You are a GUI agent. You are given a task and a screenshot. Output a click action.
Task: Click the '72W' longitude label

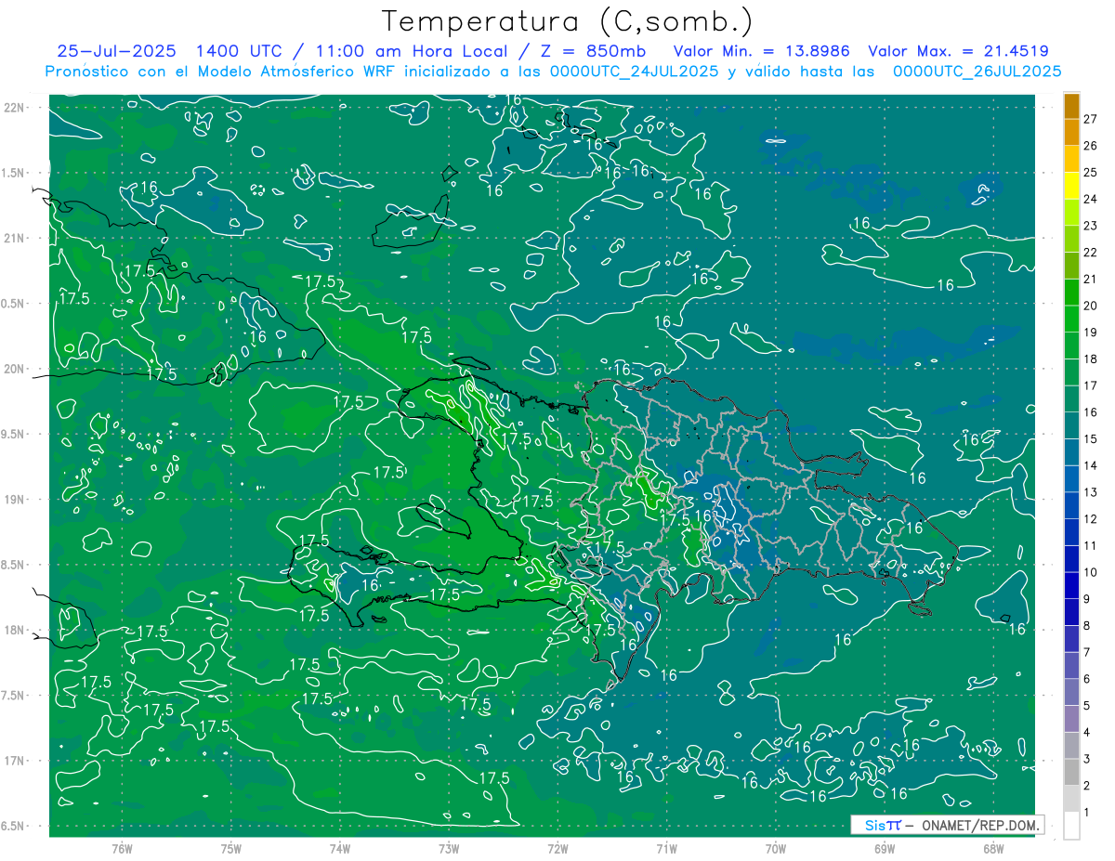pos(557,848)
